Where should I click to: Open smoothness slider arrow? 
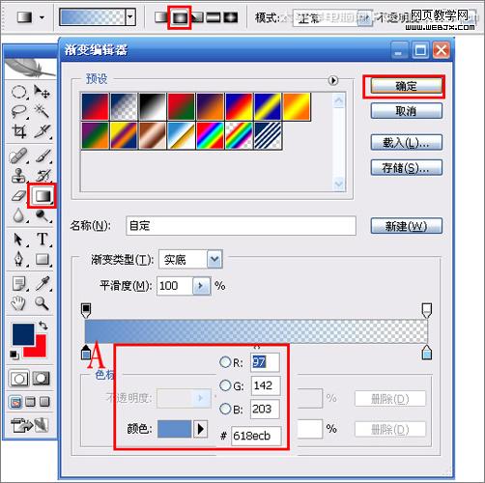point(201,286)
